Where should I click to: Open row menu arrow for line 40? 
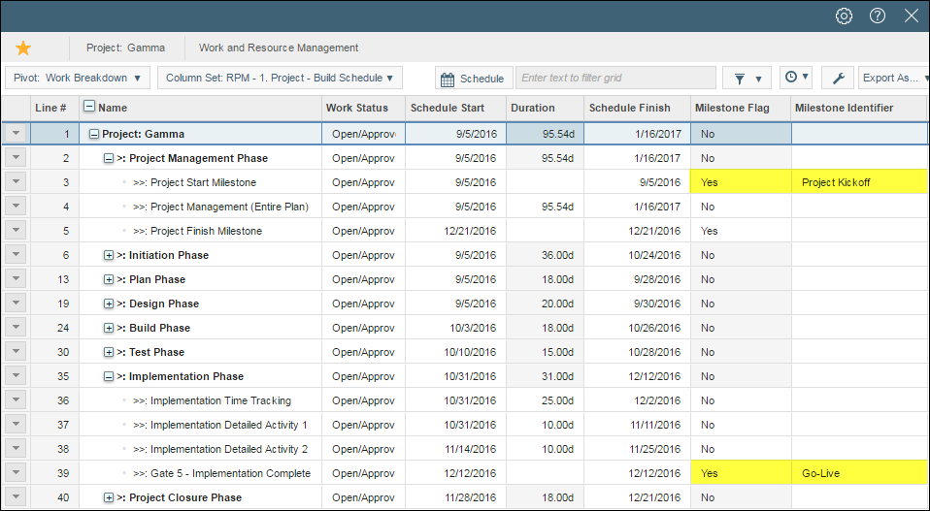[16, 497]
